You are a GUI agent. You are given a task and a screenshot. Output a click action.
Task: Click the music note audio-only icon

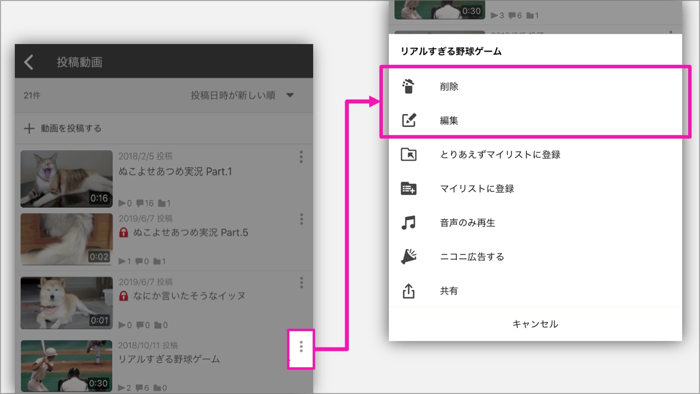(409, 223)
